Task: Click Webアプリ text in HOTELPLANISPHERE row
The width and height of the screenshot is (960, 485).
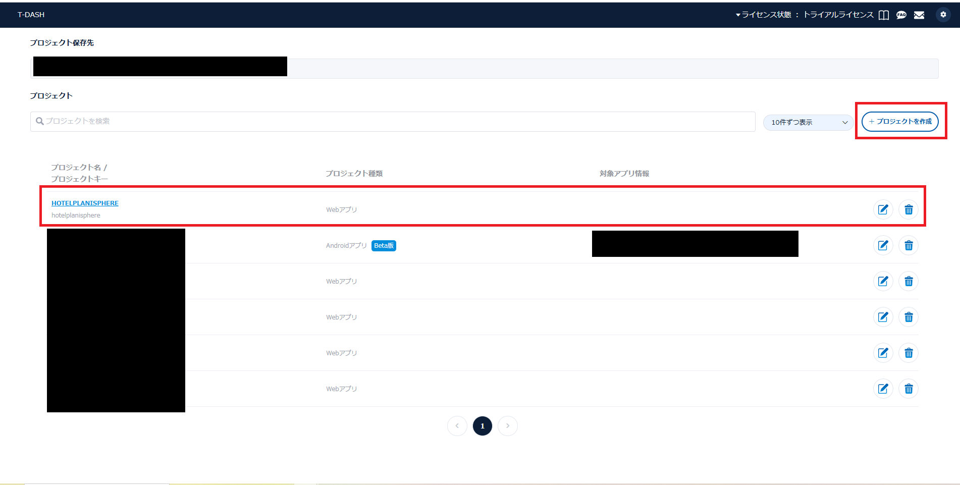Action: (x=341, y=209)
